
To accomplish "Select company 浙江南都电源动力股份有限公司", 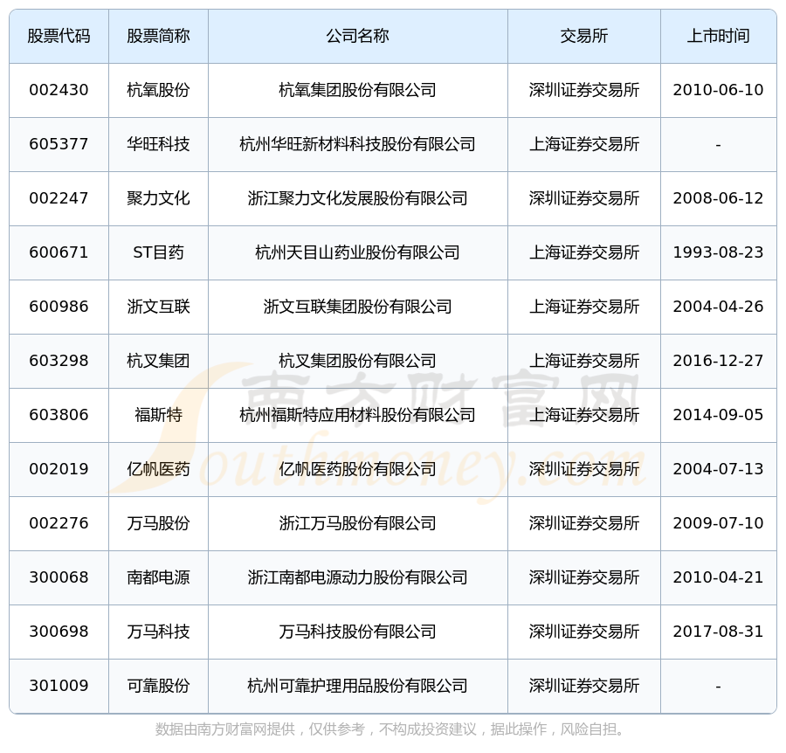I will click(358, 577).
